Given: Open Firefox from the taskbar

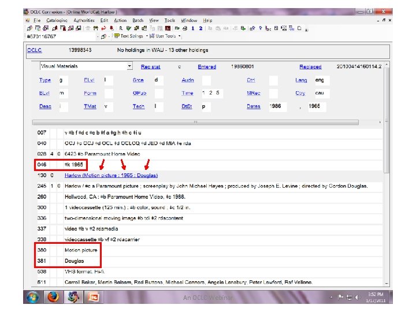Looking at the screenshot, I should 53,297.
